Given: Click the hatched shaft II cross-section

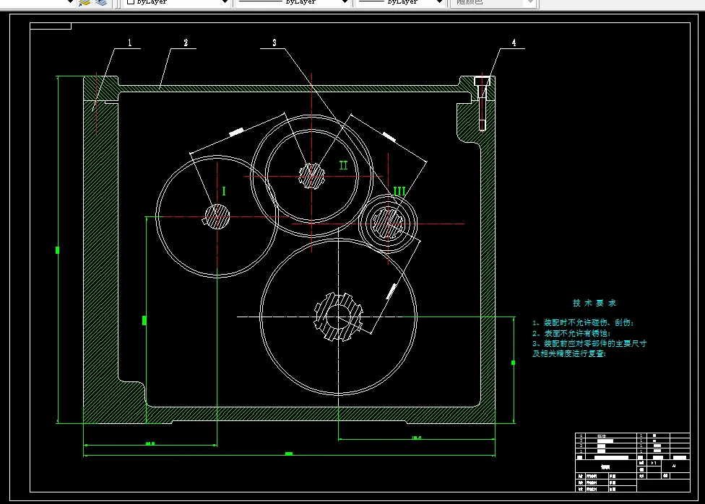Looking at the screenshot, I should tap(311, 176).
